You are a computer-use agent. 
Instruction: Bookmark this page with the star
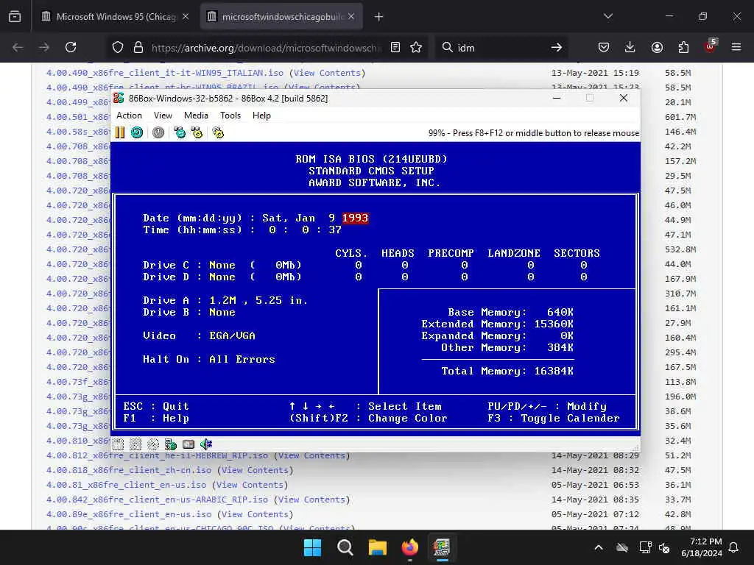pos(416,47)
